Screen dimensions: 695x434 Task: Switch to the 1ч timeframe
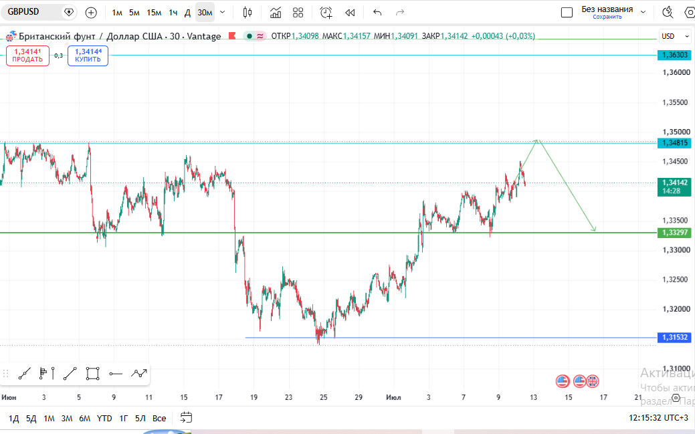[173, 13]
